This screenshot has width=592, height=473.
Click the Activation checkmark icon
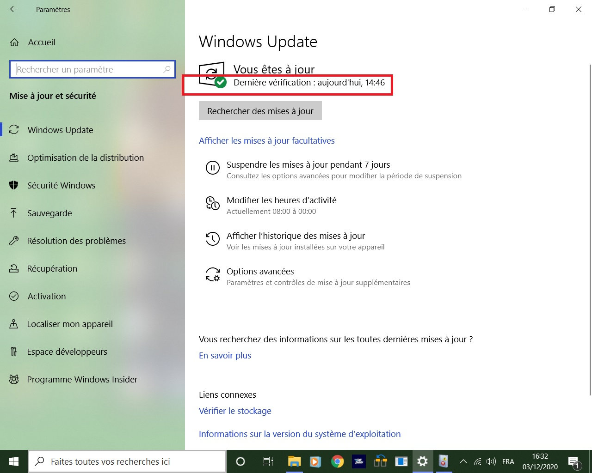coord(14,297)
